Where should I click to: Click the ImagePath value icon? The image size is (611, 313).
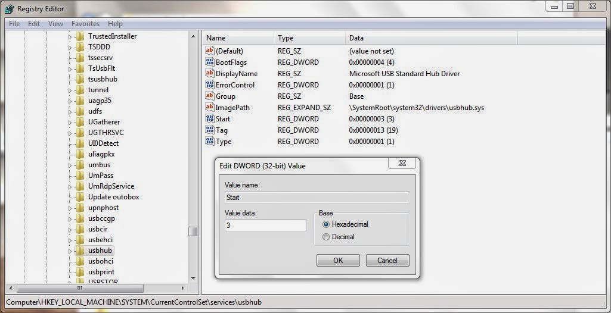coord(210,107)
